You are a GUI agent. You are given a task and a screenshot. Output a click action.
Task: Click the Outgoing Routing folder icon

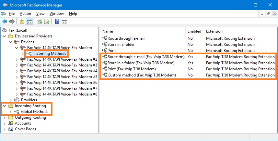point(11,117)
